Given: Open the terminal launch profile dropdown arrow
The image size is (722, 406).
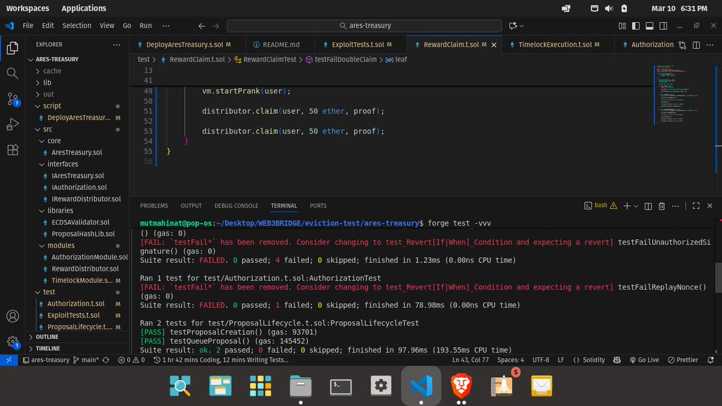Looking at the screenshot, I should 636,206.
